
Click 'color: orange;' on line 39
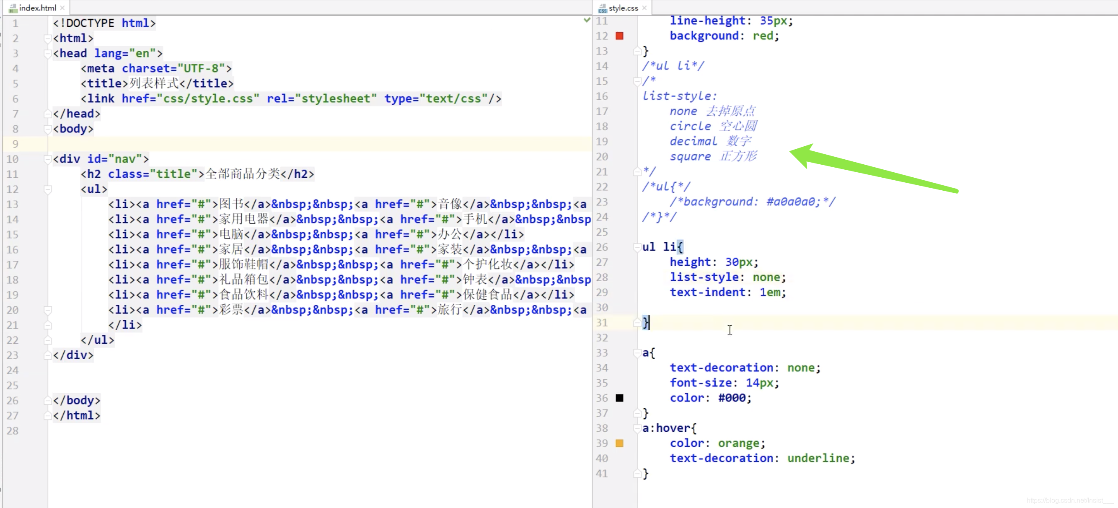click(717, 443)
